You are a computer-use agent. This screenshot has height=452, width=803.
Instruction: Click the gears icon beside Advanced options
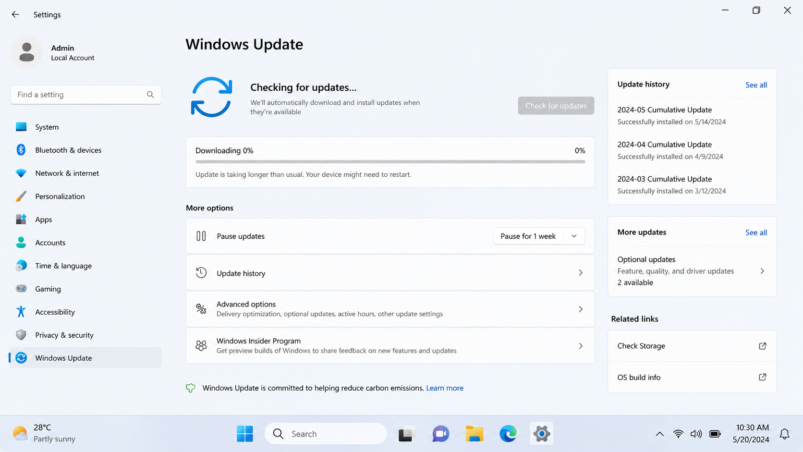pyautogui.click(x=201, y=309)
